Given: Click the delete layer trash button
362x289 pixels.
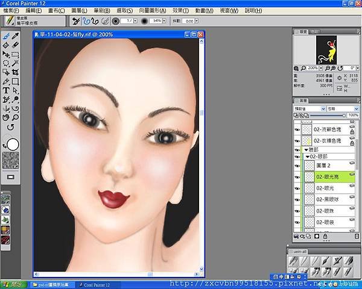Looking at the screenshot, I should [x=357, y=236].
